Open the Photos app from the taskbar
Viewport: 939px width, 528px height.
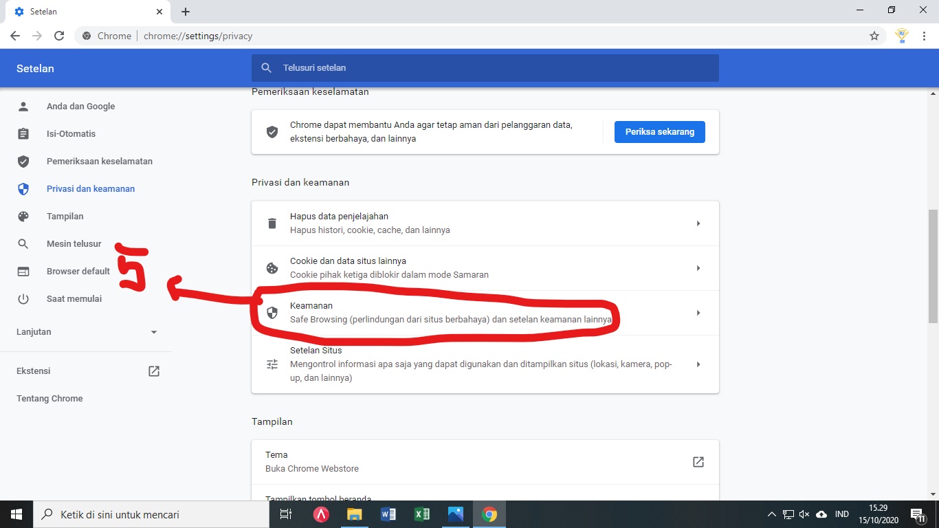(x=455, y=514)
